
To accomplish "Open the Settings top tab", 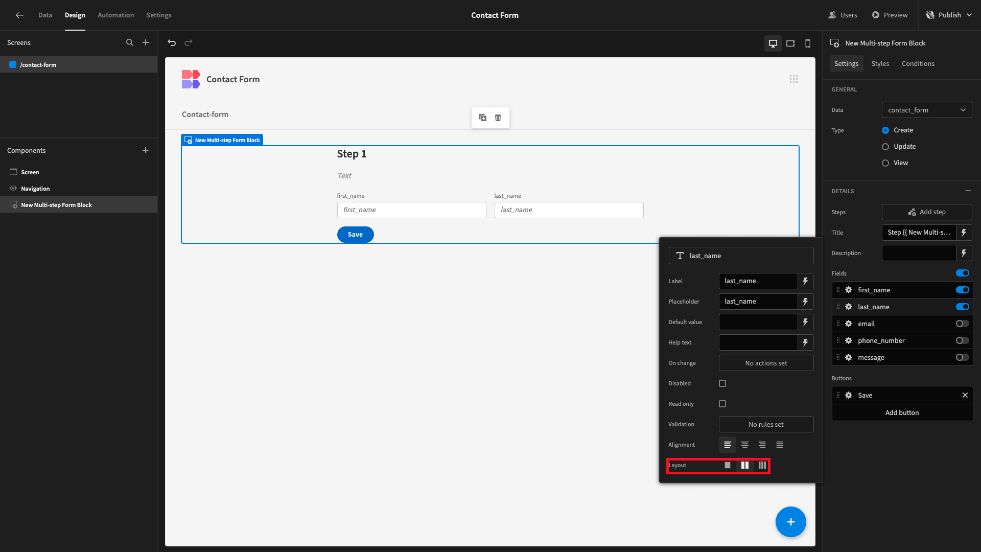I will pos(159,15).
